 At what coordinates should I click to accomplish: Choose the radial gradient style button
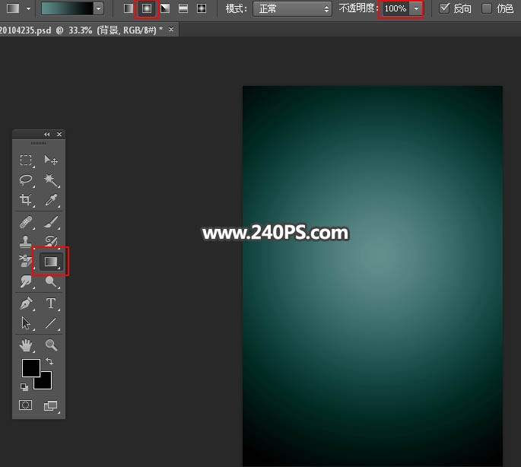[x=147, y=8]
